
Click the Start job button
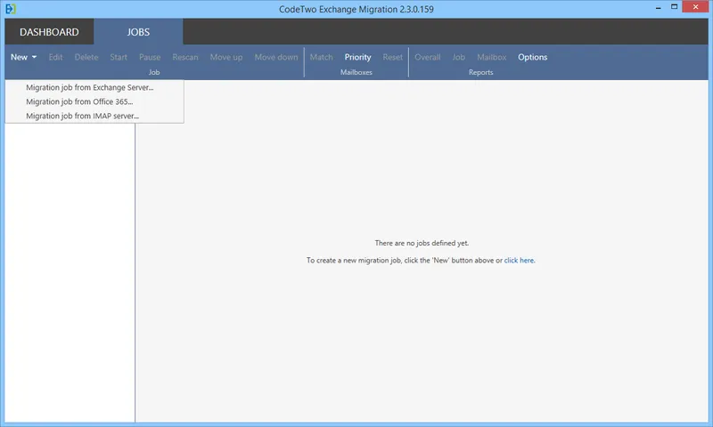[x=119, y=57]
